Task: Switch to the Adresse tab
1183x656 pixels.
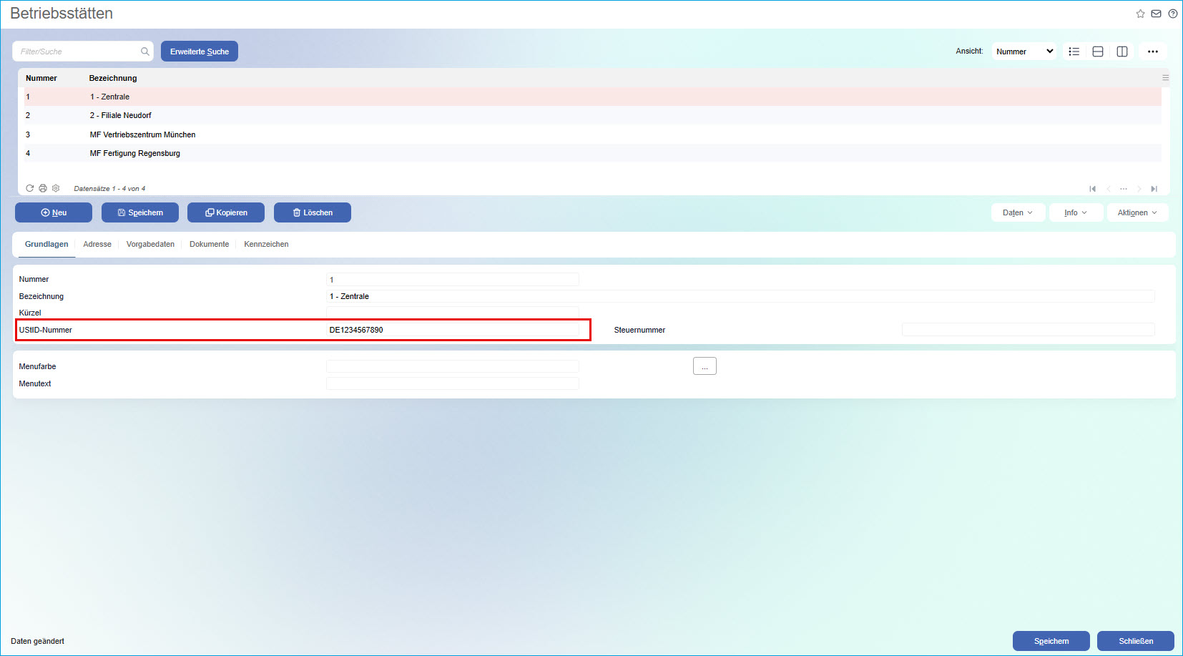Action: pos(97,244)
